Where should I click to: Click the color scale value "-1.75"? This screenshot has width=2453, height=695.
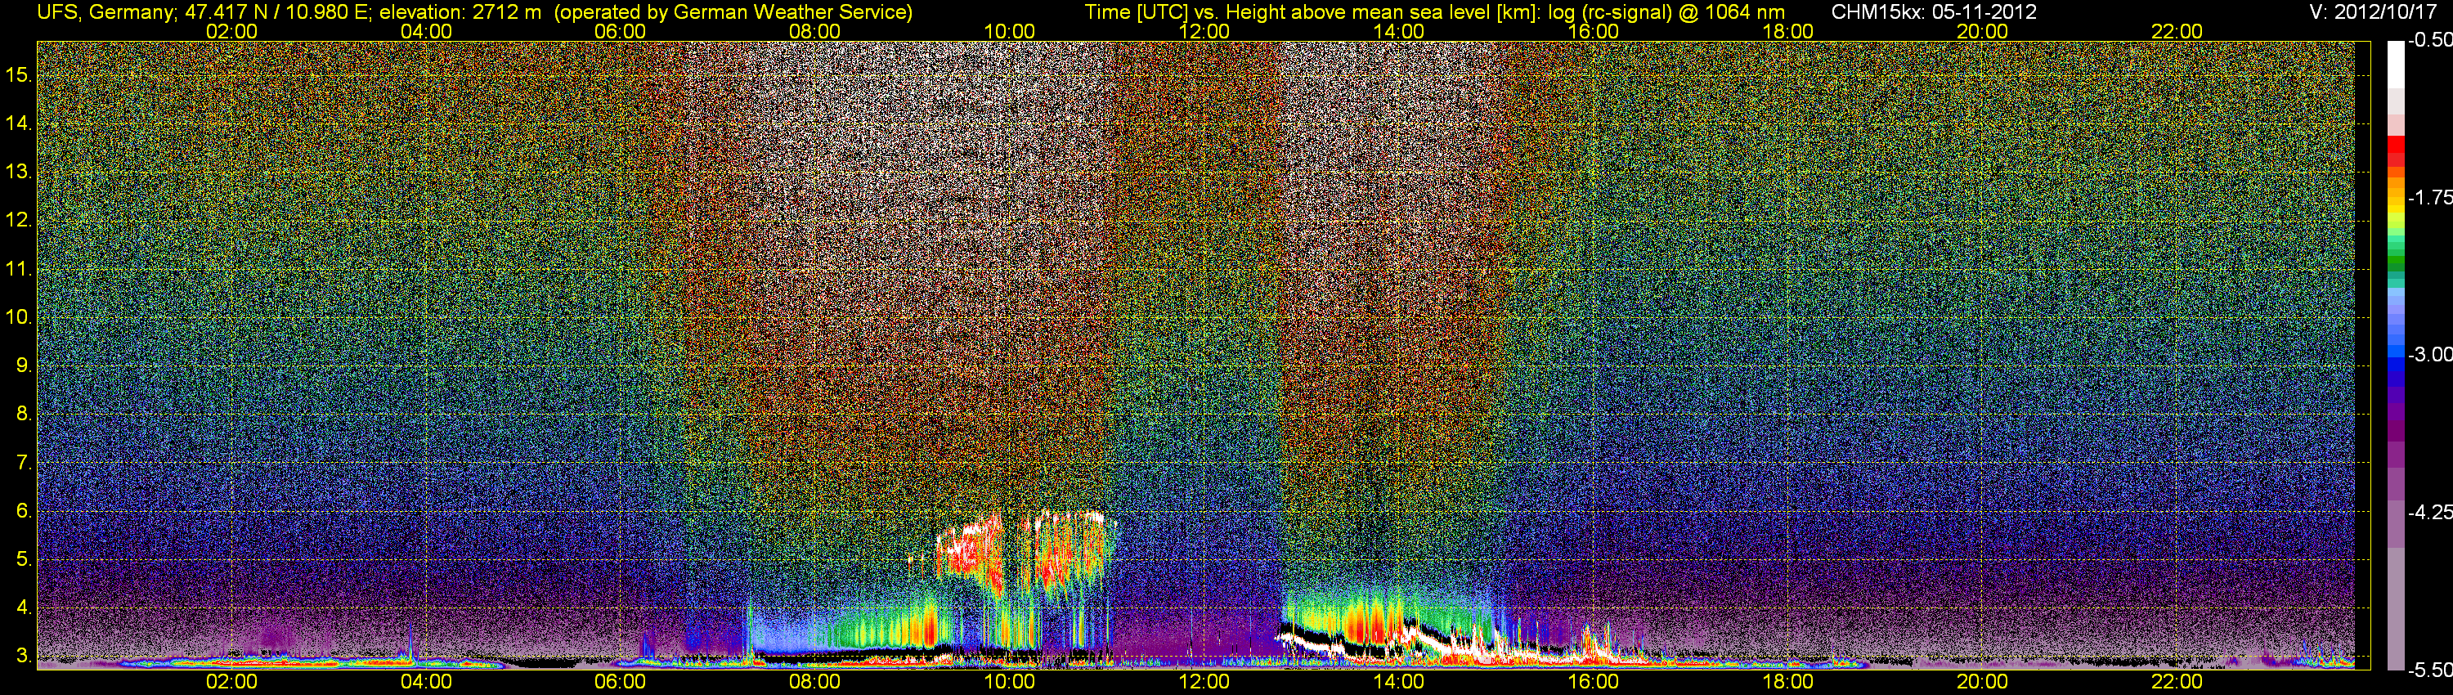pos(2429,197)
